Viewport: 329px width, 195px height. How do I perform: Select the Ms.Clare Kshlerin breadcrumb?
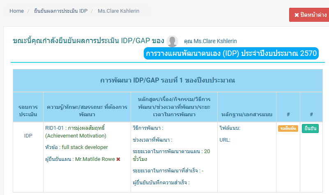(118, 11)
